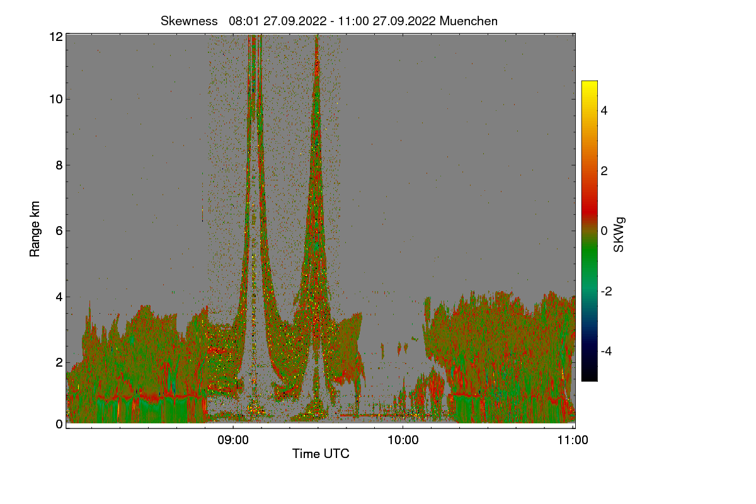Click the colorbar value 2 label

coord(604,171)
